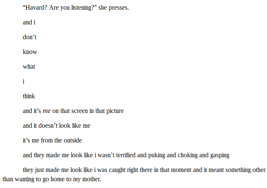Screen dimensions: 267x188
Task: Click the word "don't"
Action: click(30, 37)
